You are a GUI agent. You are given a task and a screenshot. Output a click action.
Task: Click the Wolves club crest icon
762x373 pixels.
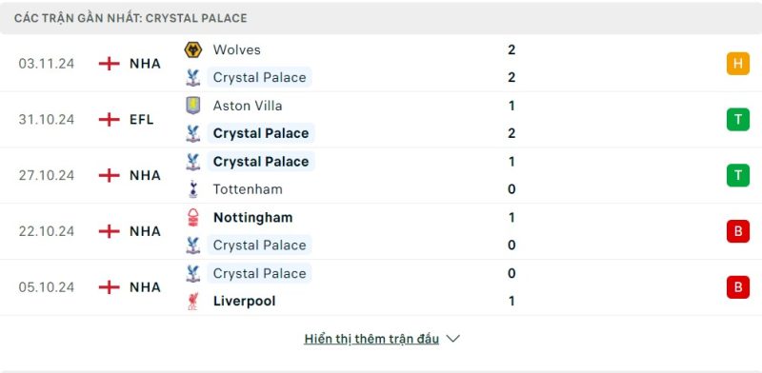(x=193, y=49)
